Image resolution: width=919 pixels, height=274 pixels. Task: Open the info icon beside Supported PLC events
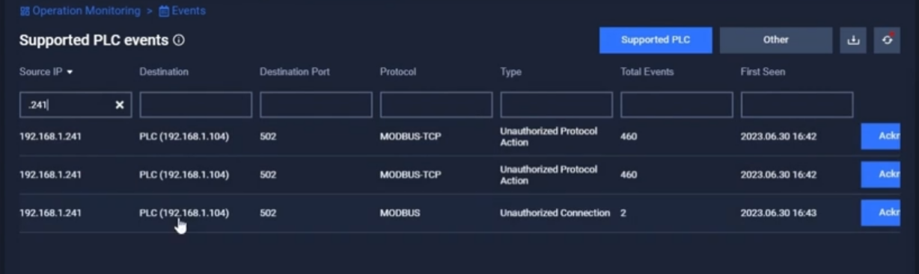coord(179,40)
